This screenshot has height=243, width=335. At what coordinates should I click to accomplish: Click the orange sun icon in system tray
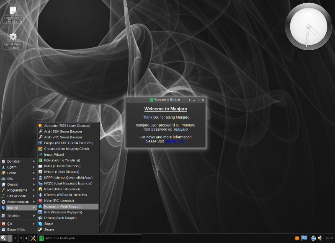(297, 238)
